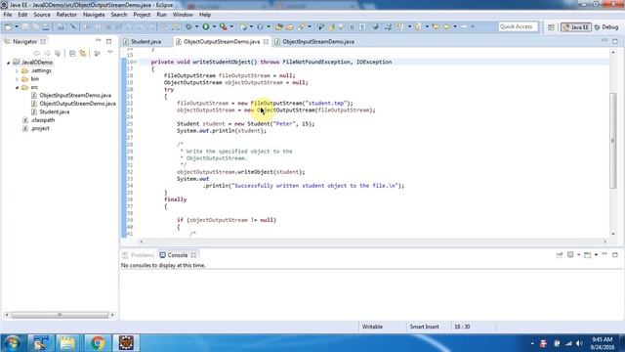Click the Open Task toolbar icon
The image size is (625, 352).
click(x=290, y=26)
